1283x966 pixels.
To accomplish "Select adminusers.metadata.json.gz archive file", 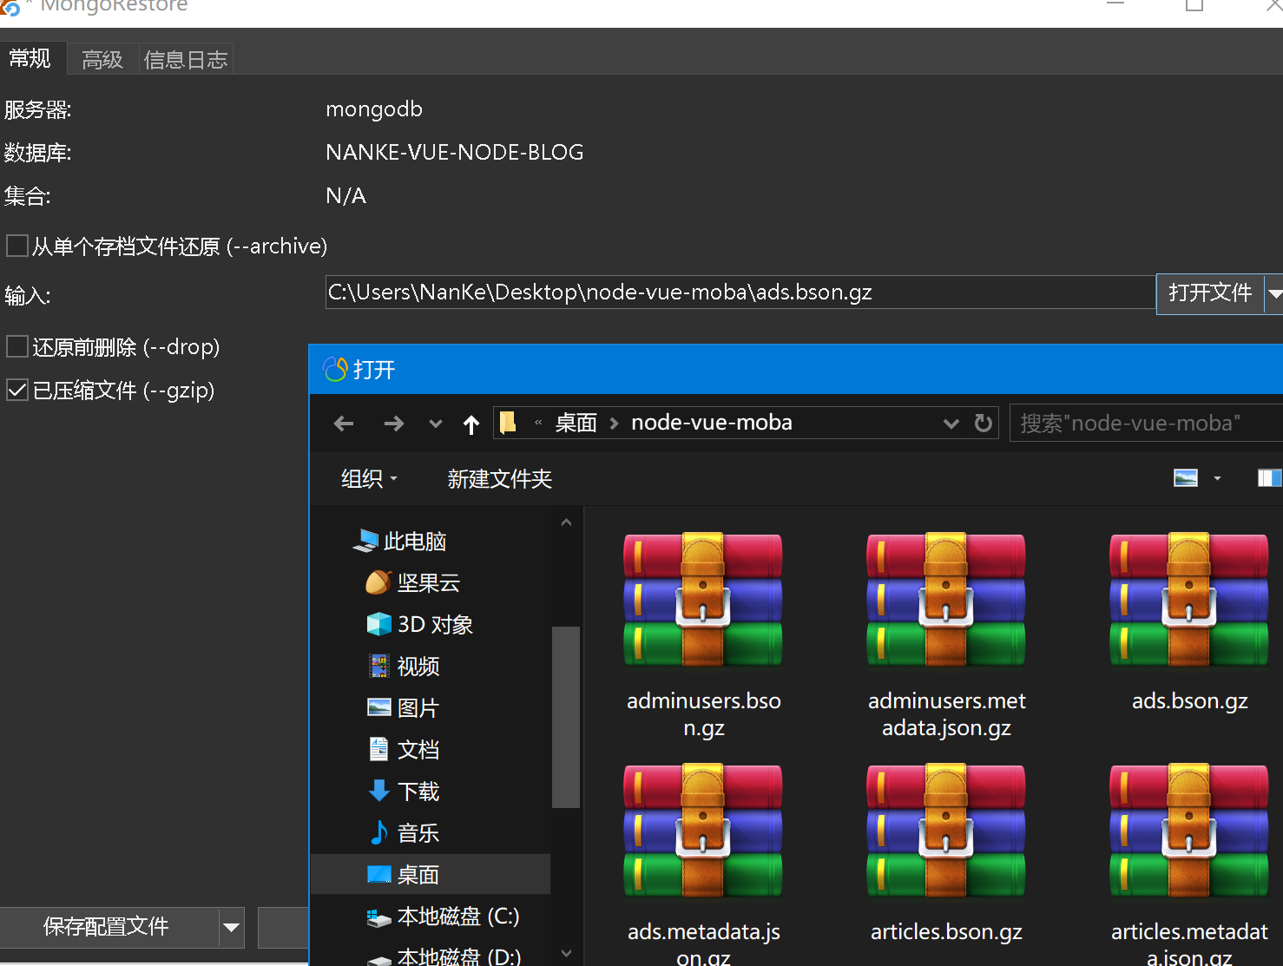I will pyautogui.click(x=946, y=635).
